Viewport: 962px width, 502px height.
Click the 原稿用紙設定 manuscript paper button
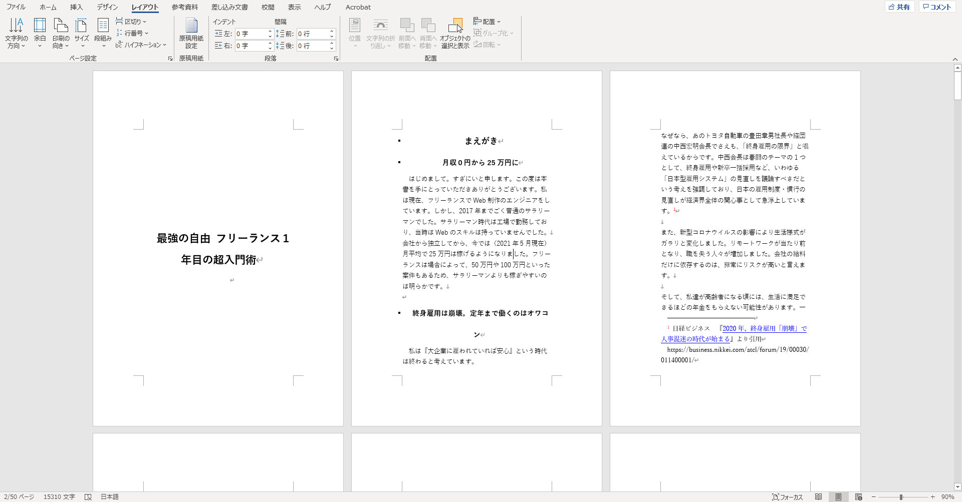pos(191,33)
